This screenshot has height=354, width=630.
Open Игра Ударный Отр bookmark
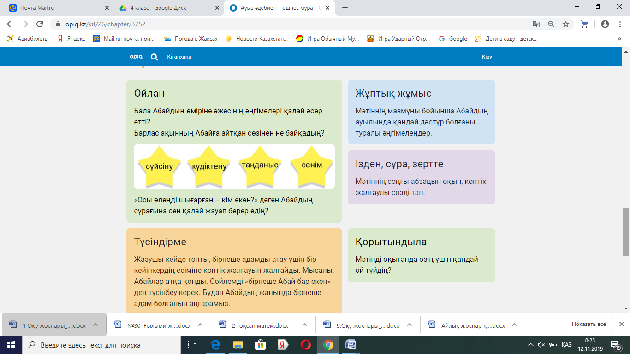pos(399,39)
